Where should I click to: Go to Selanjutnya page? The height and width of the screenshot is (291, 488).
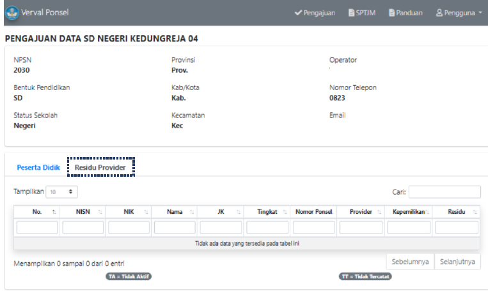(x=457, y=262)
